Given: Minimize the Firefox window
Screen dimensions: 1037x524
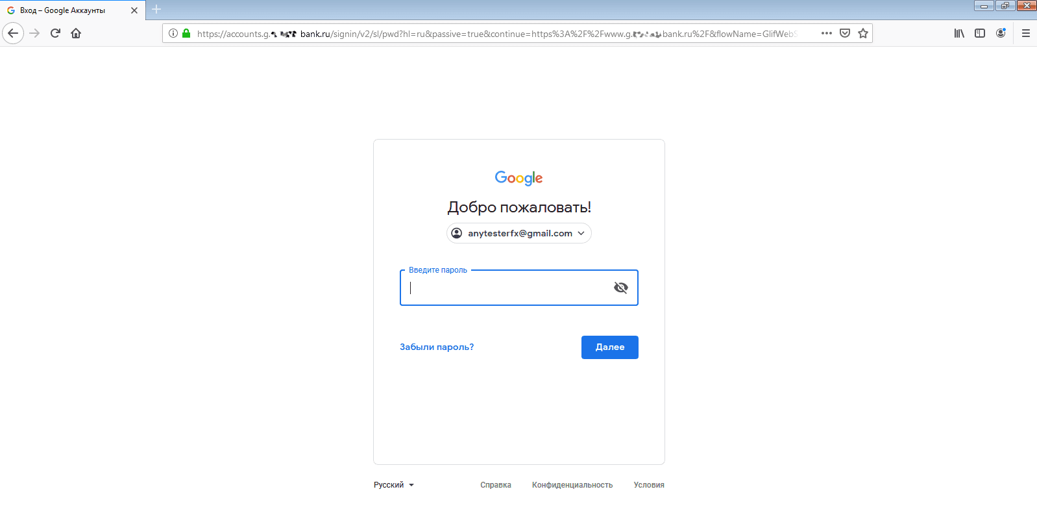Looking at the screenshot, I should point(984,6).
